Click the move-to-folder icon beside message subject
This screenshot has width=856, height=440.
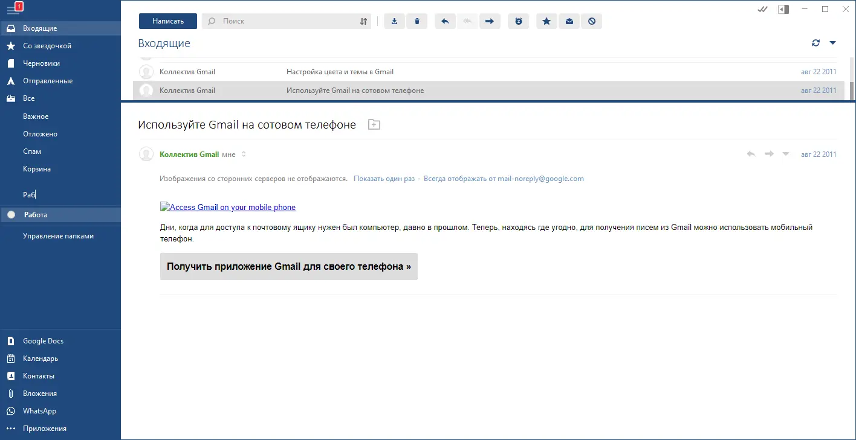click(x=374, y=125)
